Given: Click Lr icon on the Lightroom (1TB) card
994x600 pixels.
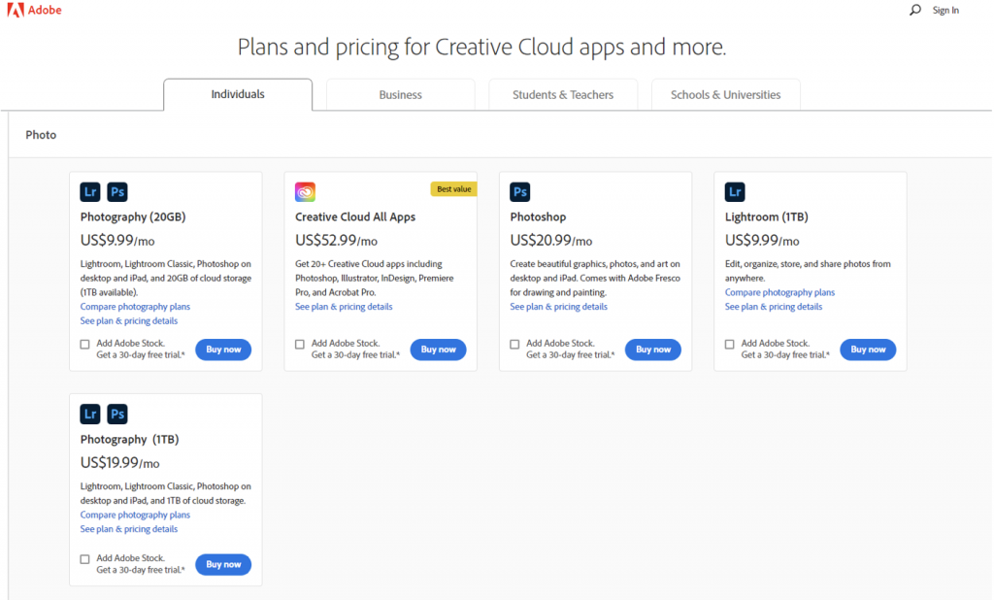Looking at the screenshot, I should tap(735, 192).
